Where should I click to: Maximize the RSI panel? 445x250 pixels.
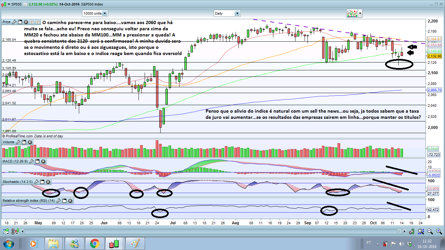coord(65,201)
